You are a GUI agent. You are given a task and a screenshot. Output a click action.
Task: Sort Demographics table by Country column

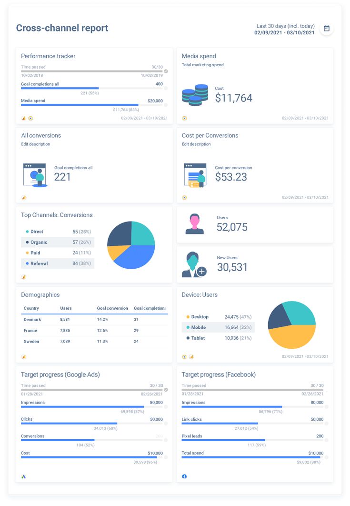coord(31,308)
